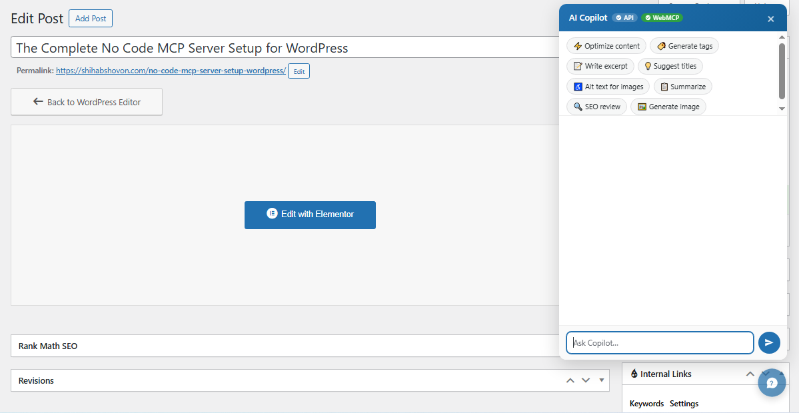Open the post permalink URL

[x=171, y=71]
